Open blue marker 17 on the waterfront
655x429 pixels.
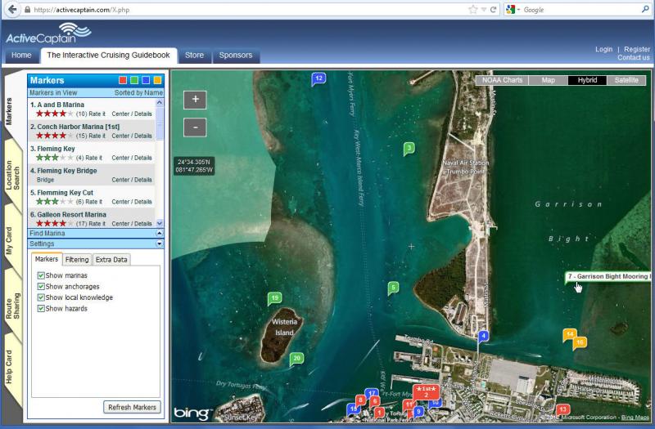[371, 393]
